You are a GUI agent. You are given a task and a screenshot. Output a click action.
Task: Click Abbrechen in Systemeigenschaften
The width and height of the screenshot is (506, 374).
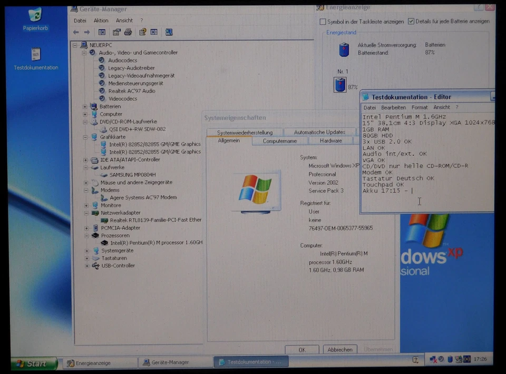pos(340,349)
